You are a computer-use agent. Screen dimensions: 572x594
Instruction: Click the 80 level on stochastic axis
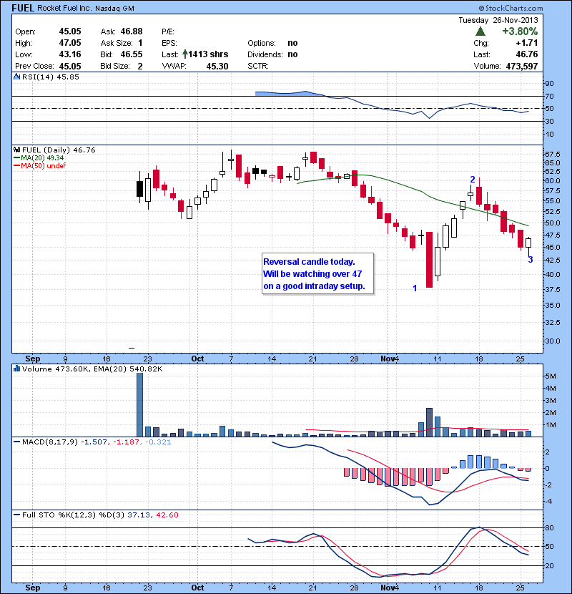coord(549,527)
